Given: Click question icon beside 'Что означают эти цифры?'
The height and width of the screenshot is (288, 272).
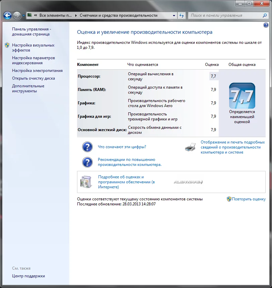Looking at the screenshot, I should click(87, 147).
